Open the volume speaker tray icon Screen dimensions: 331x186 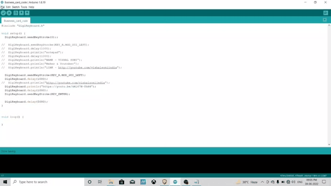(x=294, y=182)
